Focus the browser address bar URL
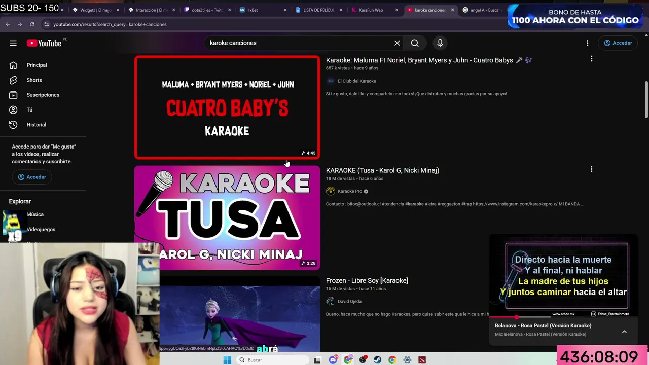The image size is (649, 365). 110,24
